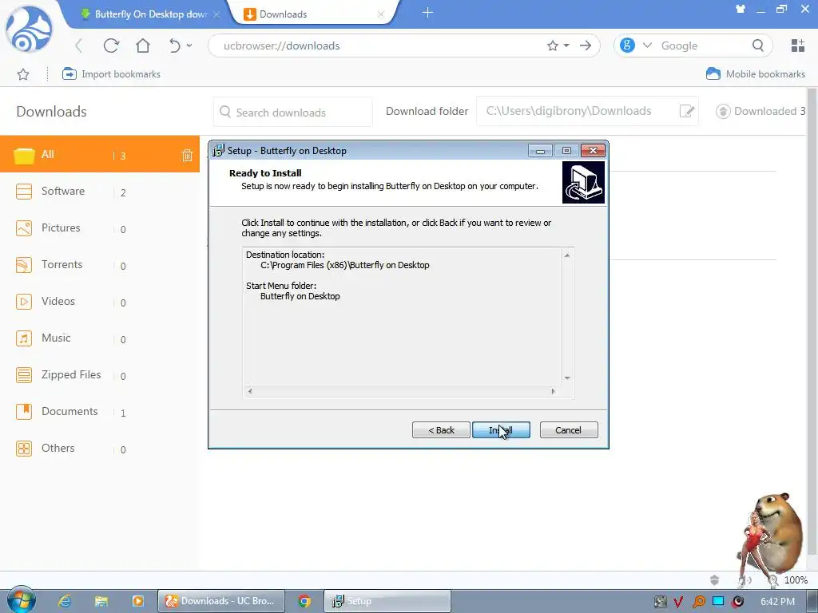Bookmark this page with the star icon

(553, 45)
